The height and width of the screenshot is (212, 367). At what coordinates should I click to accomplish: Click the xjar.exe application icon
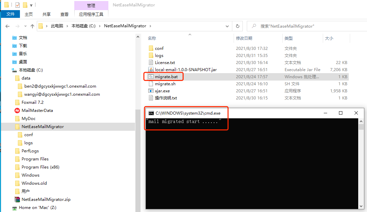pos(151,91)
